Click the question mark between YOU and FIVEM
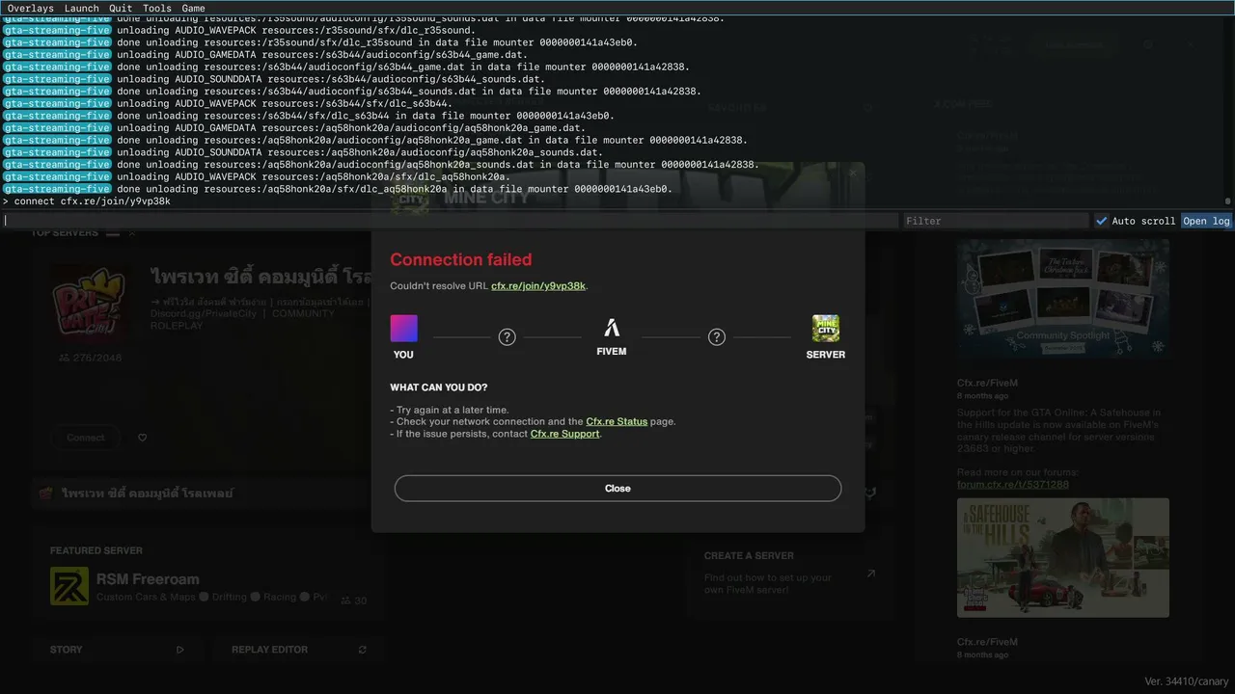Viewport: 1235px width, 694px height. coord(507,336)
